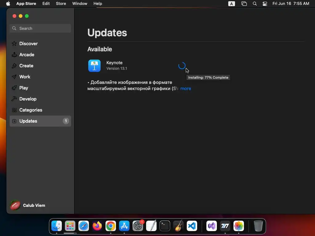Open Finder from the Dock
The height and width of the screenshot is (236, 315).
[57, 226]
